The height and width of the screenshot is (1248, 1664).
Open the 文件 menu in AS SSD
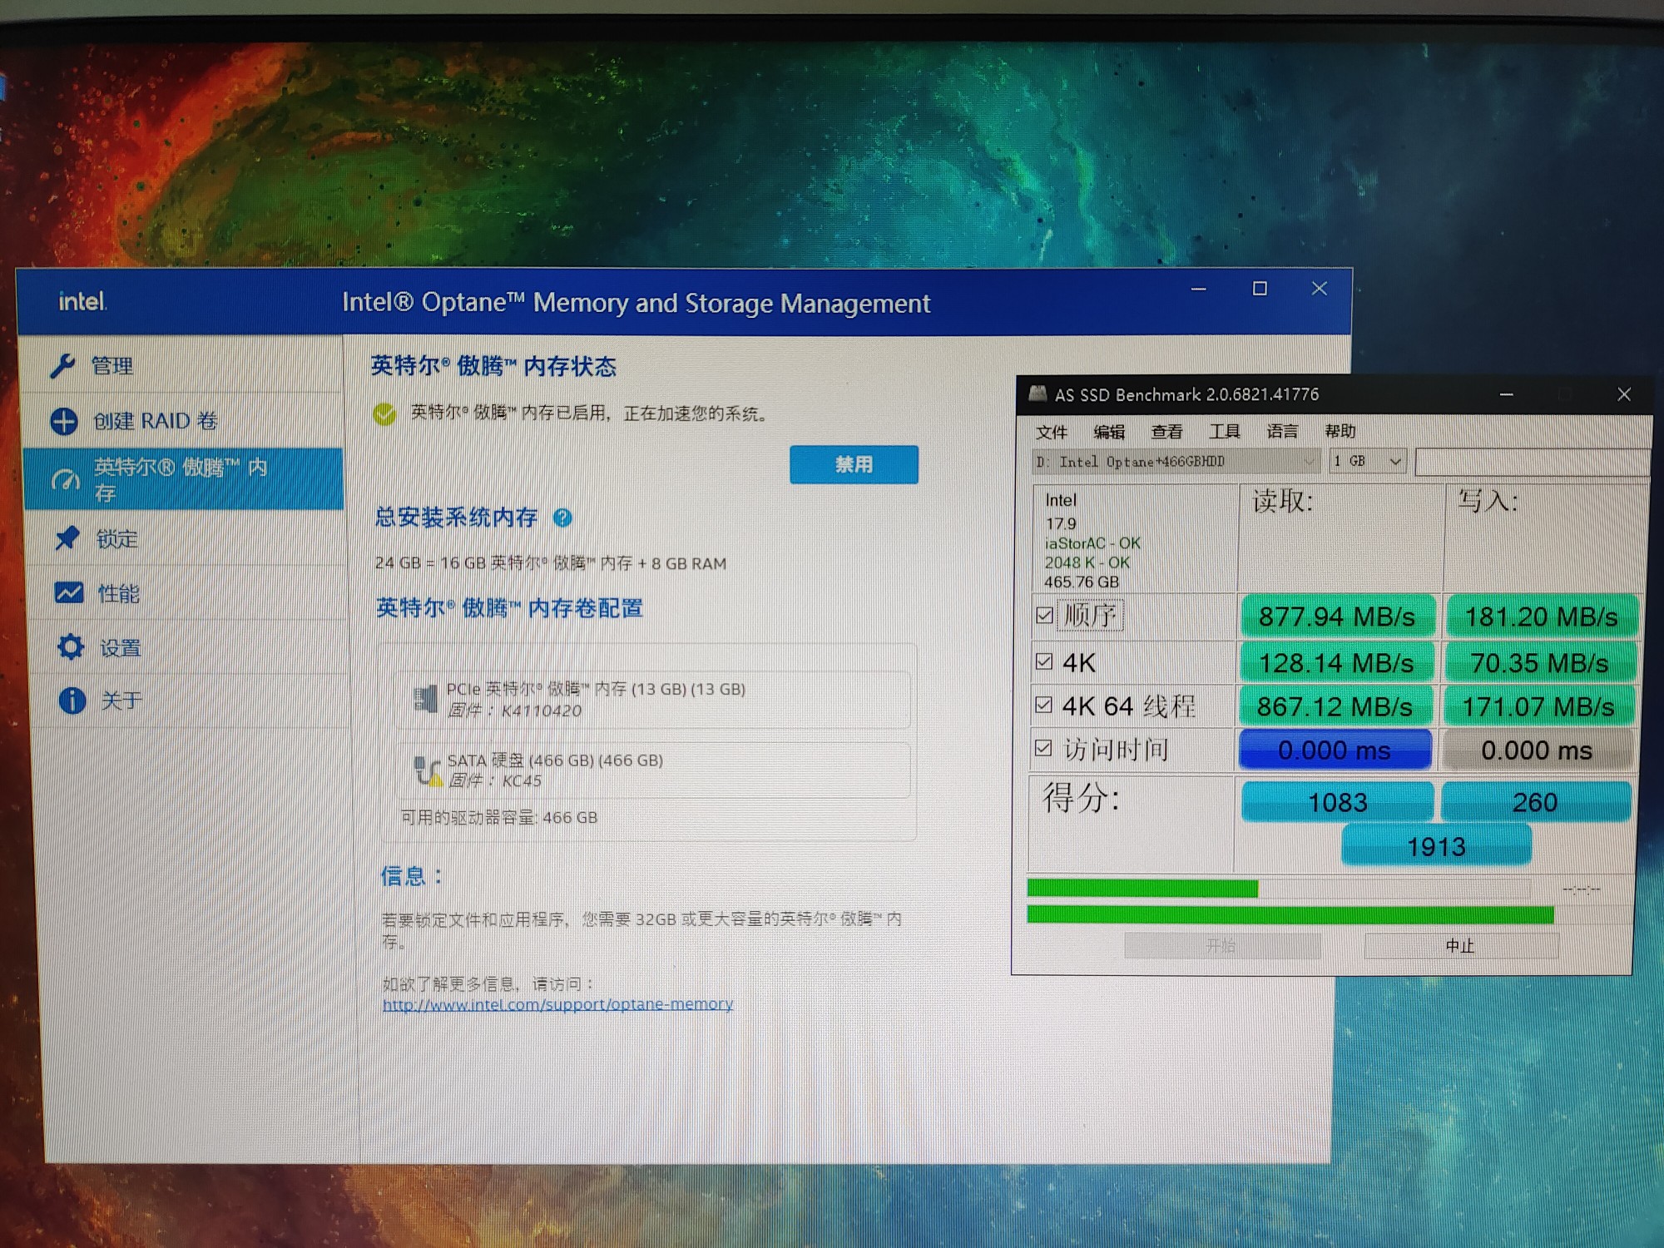pos(1052,432)
